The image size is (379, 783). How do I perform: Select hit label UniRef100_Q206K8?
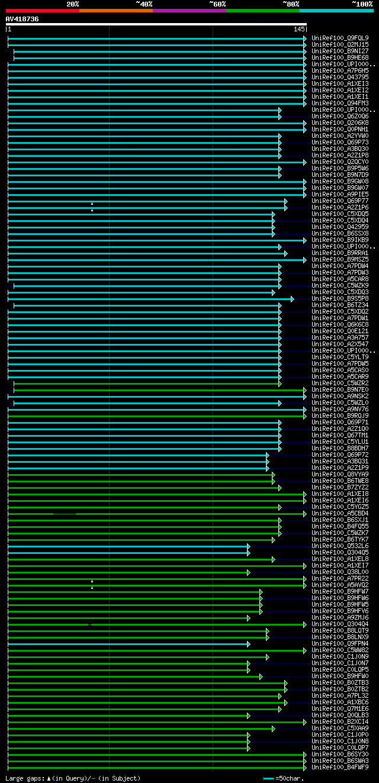tap(340, 123)
